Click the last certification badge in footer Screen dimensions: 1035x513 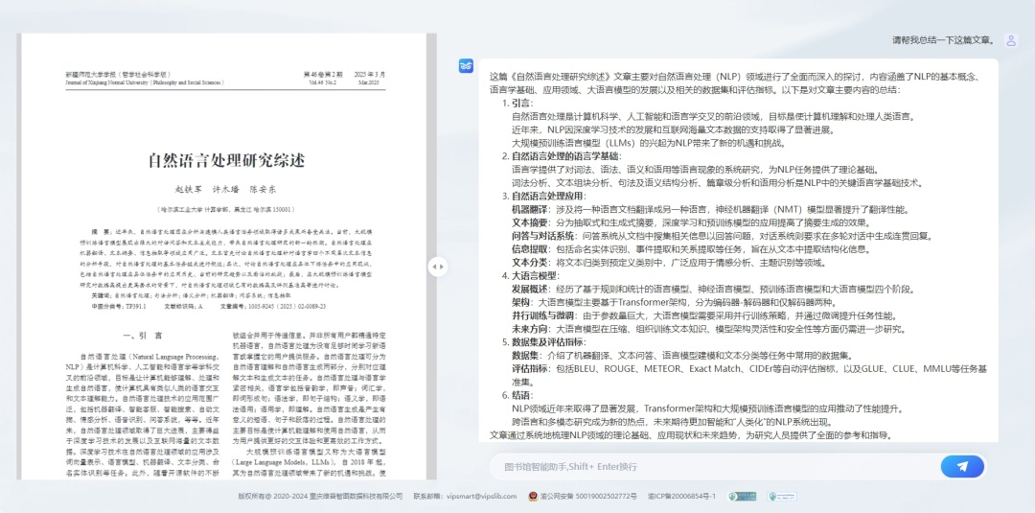pos(781,497)
